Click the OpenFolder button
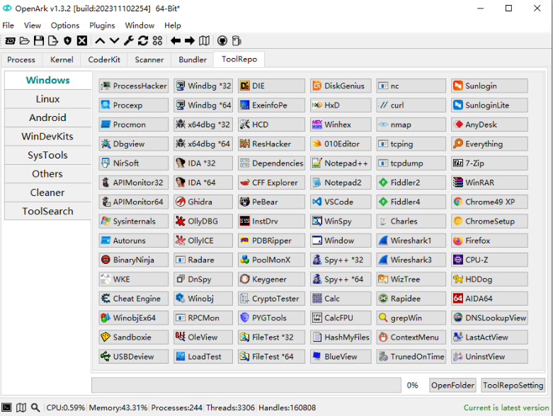Screen dimensions: 553x416 tap(452, 386)
